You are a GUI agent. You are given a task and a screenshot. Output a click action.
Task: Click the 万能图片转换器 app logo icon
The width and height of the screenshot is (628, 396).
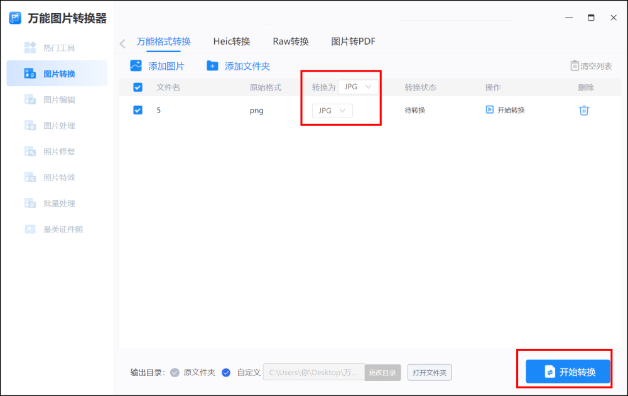15,18
